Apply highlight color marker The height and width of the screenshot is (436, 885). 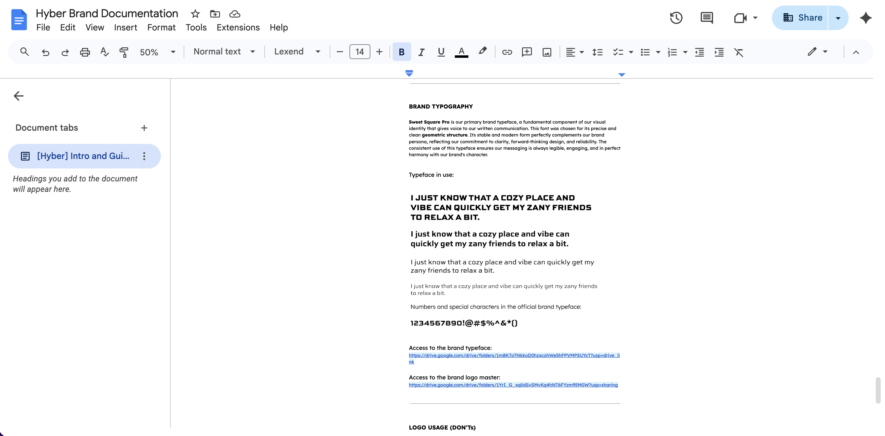coord(482,51)
